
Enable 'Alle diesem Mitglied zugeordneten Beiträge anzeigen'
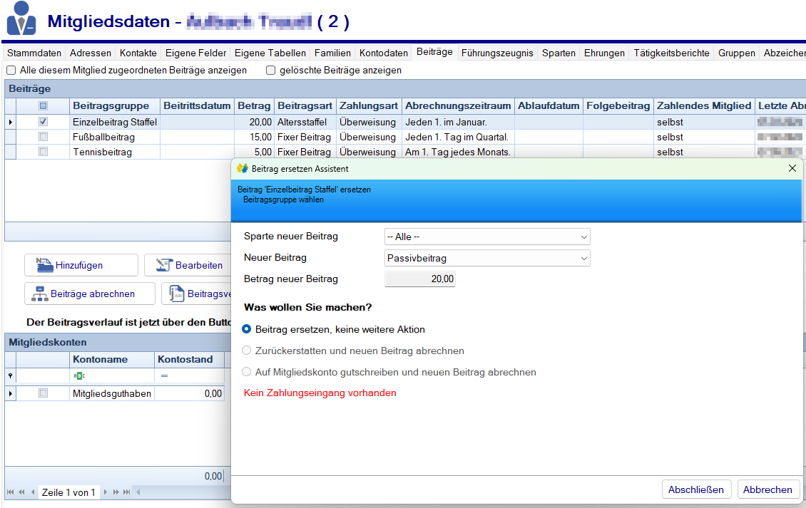pyautogui.click(x=11, y=71)
